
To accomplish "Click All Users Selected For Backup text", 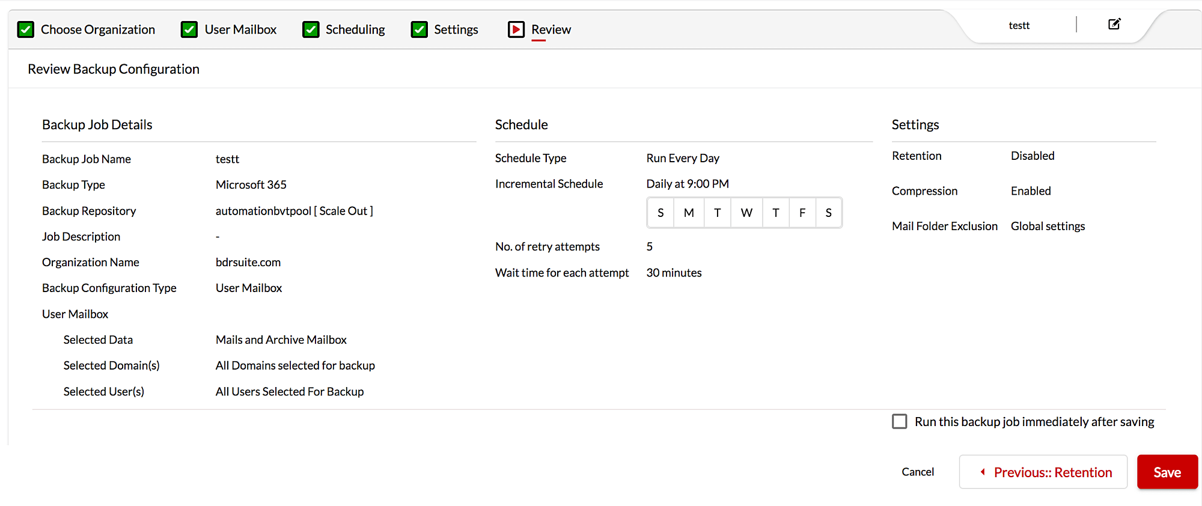I will click(290, 391).
